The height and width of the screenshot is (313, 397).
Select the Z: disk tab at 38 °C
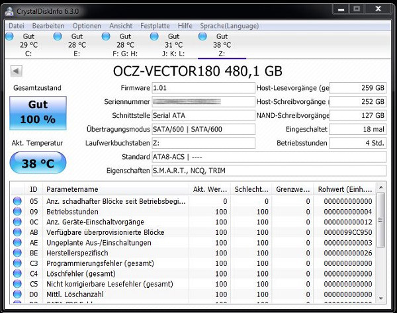(x=222, y=45)
